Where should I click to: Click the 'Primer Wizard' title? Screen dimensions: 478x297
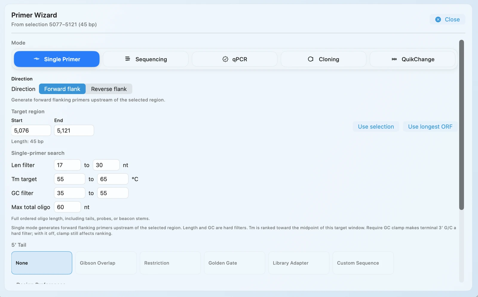tap(34, 15)
